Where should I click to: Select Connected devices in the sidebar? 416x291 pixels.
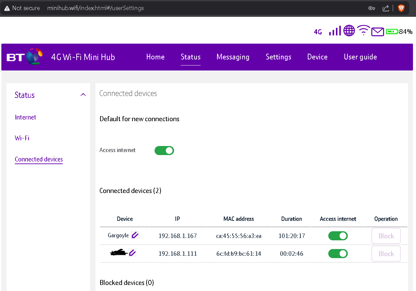(39, 159)
